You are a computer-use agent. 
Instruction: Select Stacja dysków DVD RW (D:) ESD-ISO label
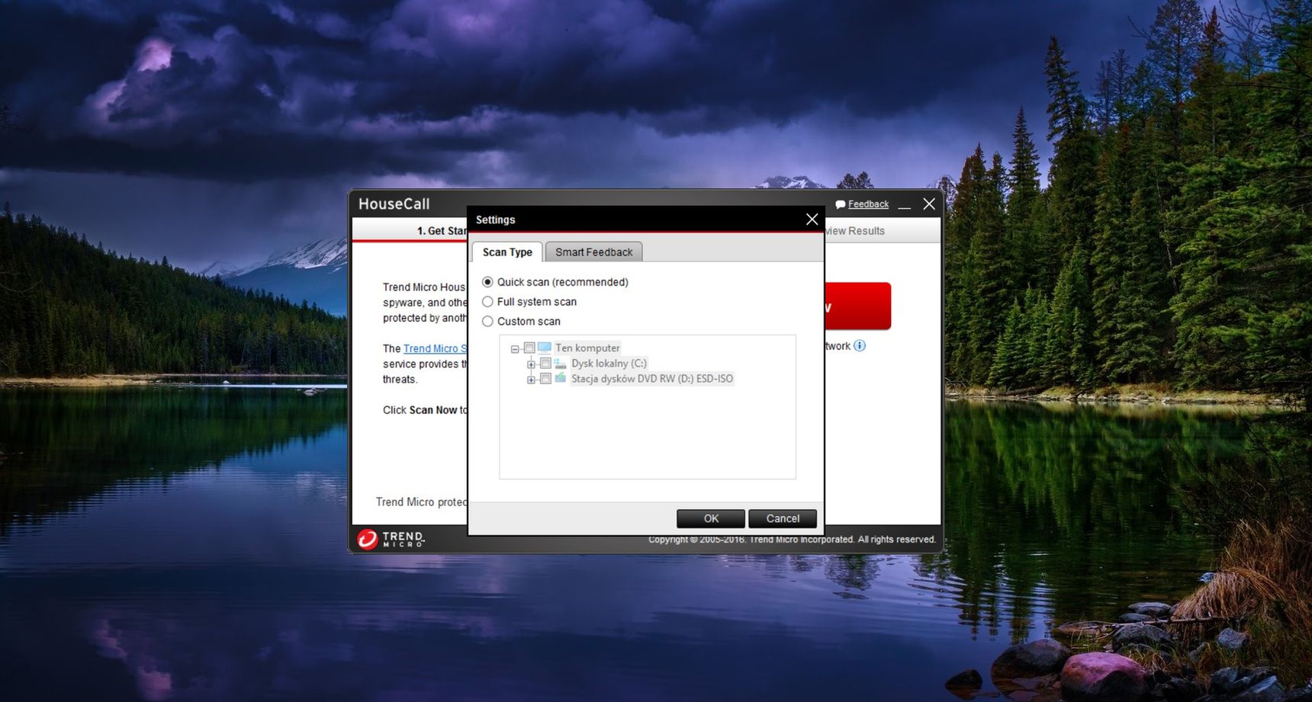(x=652, y=379)
